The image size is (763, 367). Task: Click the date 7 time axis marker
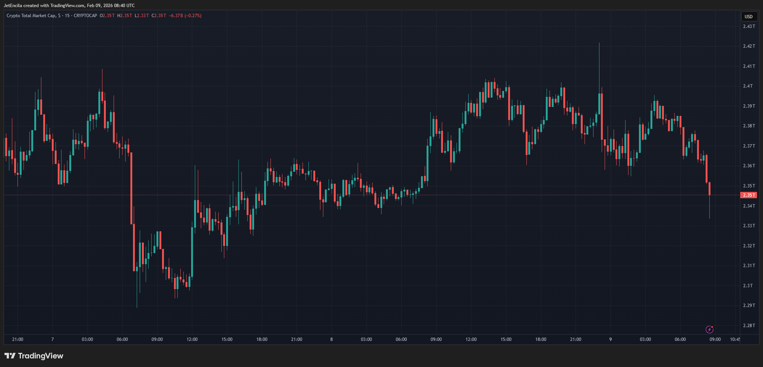coord(53,339)
